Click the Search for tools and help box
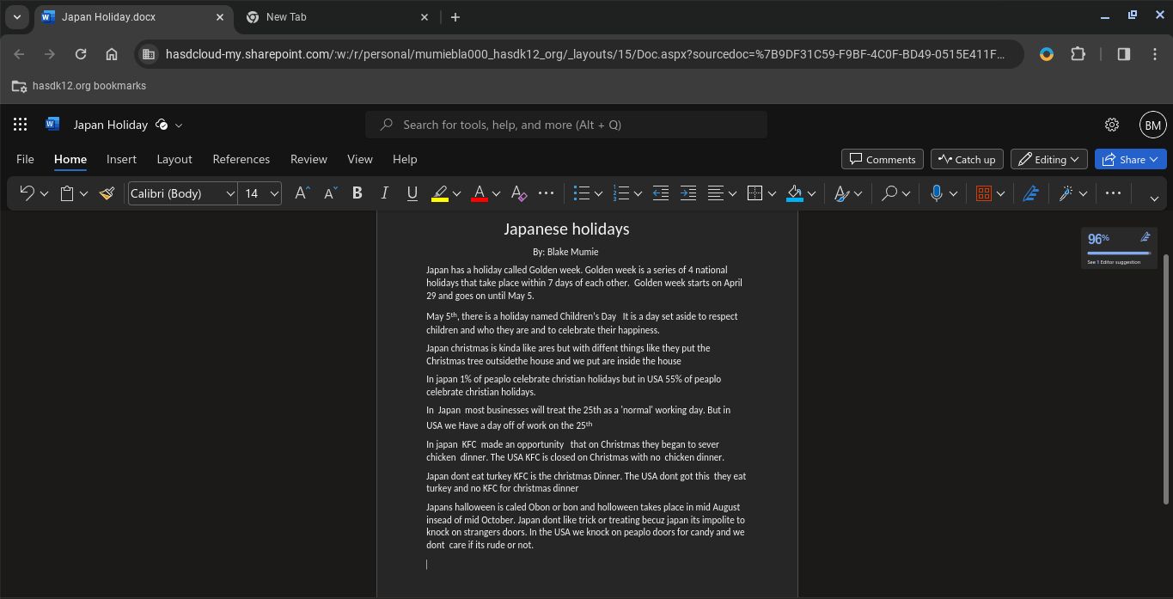 click(566, 125)
